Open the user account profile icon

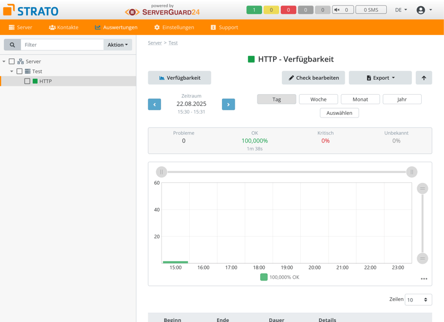click(421, 10)
